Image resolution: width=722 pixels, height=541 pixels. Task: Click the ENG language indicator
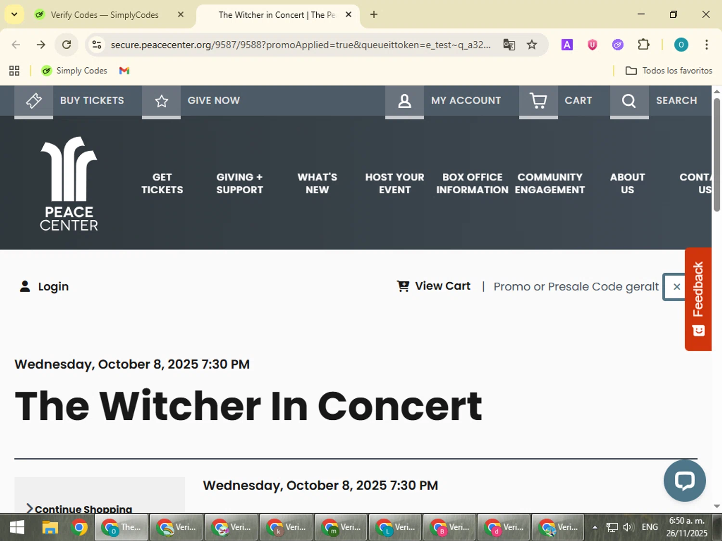point(650,527)
